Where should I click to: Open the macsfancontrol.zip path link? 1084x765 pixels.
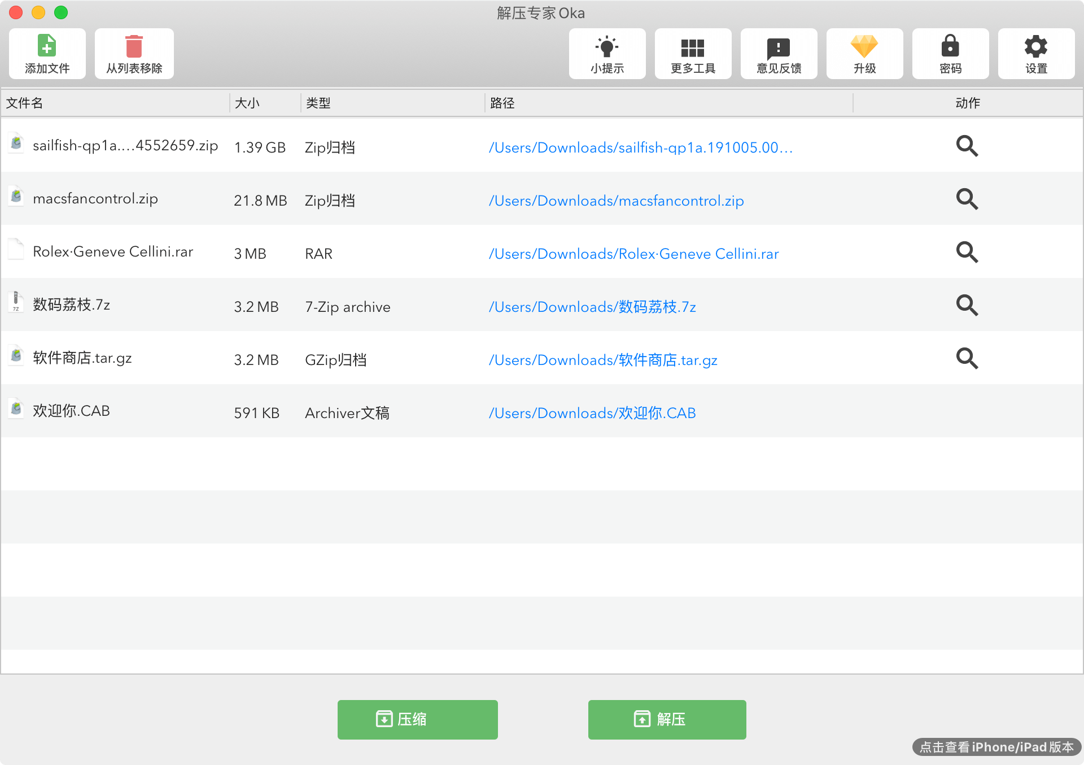tap(616, 201)
